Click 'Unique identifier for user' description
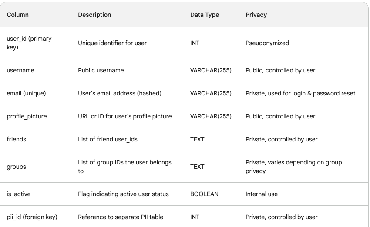 tap(112, 43)
